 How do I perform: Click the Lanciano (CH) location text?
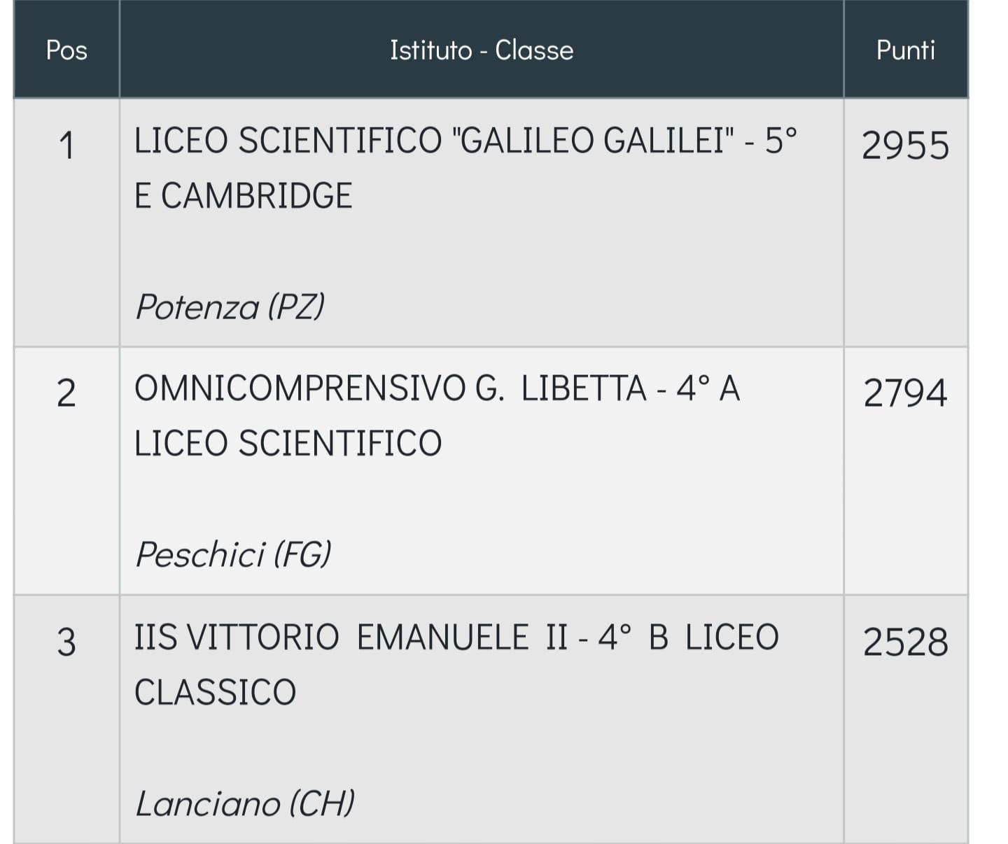click(x=245, y=803)
